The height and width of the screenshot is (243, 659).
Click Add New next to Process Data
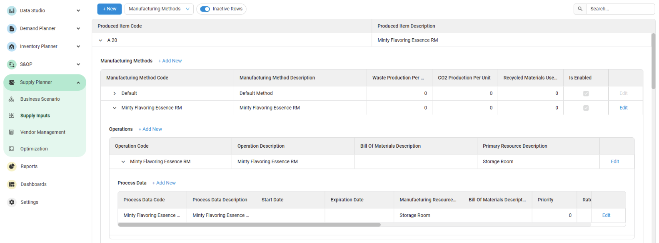pyautogui.click(x=164, y=183)
